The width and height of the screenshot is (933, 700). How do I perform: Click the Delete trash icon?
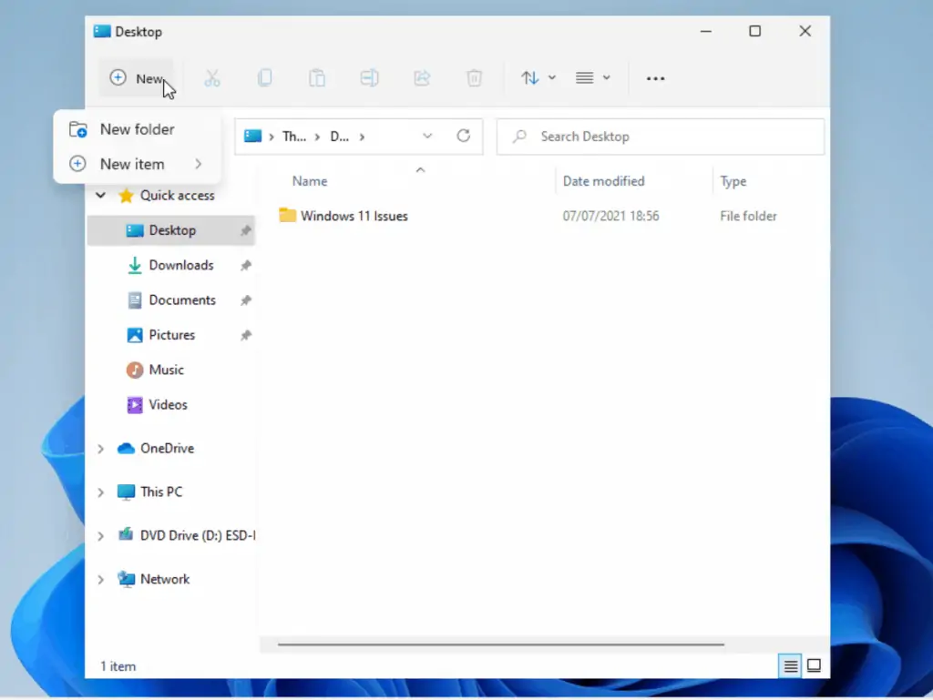474,78
